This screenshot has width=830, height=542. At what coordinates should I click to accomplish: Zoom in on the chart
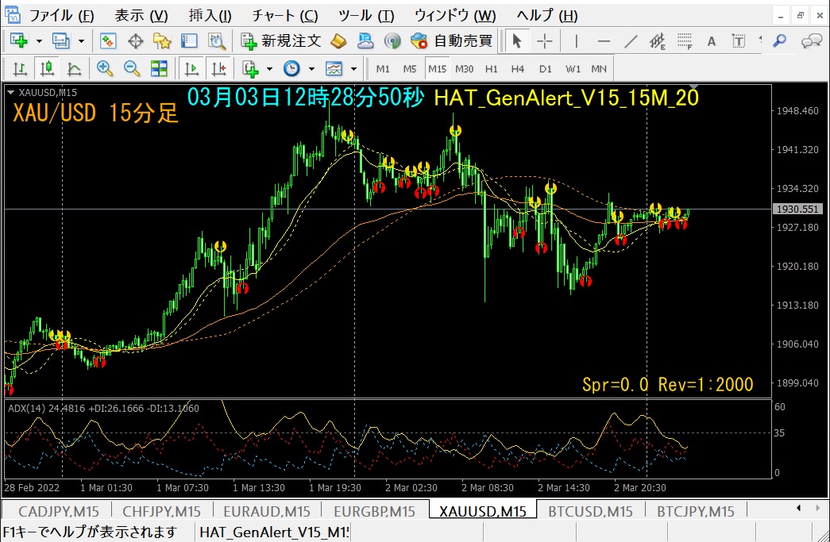point(105,69)
